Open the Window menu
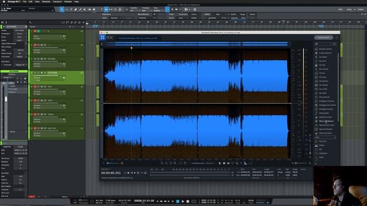 point(68,2)
